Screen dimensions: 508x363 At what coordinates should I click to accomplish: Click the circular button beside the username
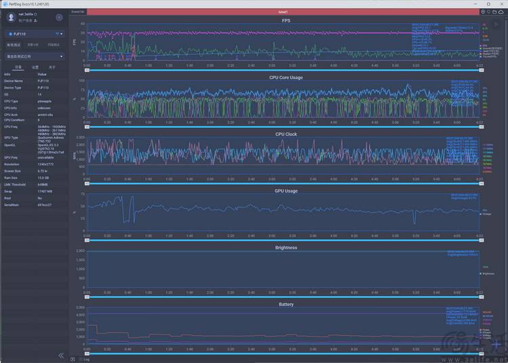tap(59, 18)
